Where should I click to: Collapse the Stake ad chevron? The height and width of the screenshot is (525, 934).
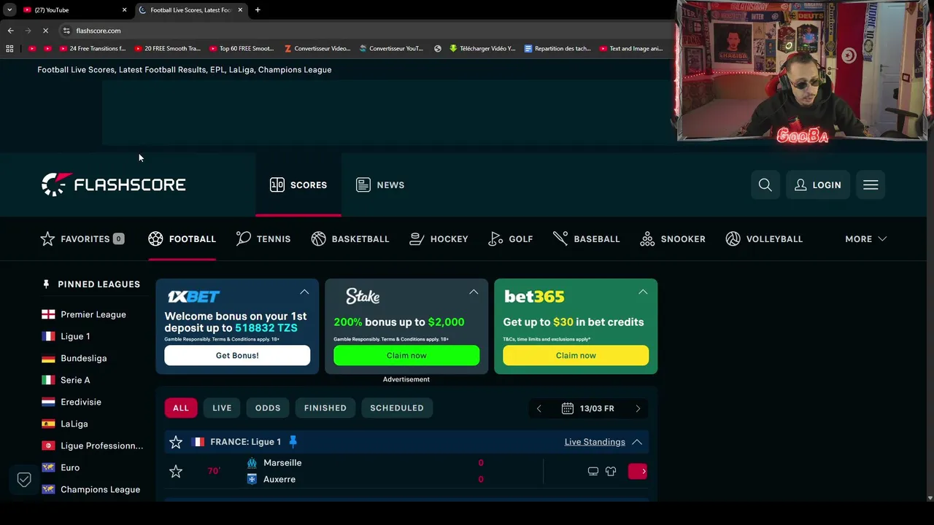pos(474,292)
